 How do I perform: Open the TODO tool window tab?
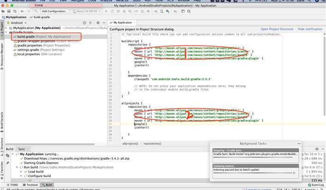[x=12, y=185]
